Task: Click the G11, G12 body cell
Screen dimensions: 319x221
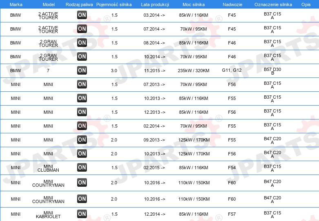Action: tap(232, 71)
